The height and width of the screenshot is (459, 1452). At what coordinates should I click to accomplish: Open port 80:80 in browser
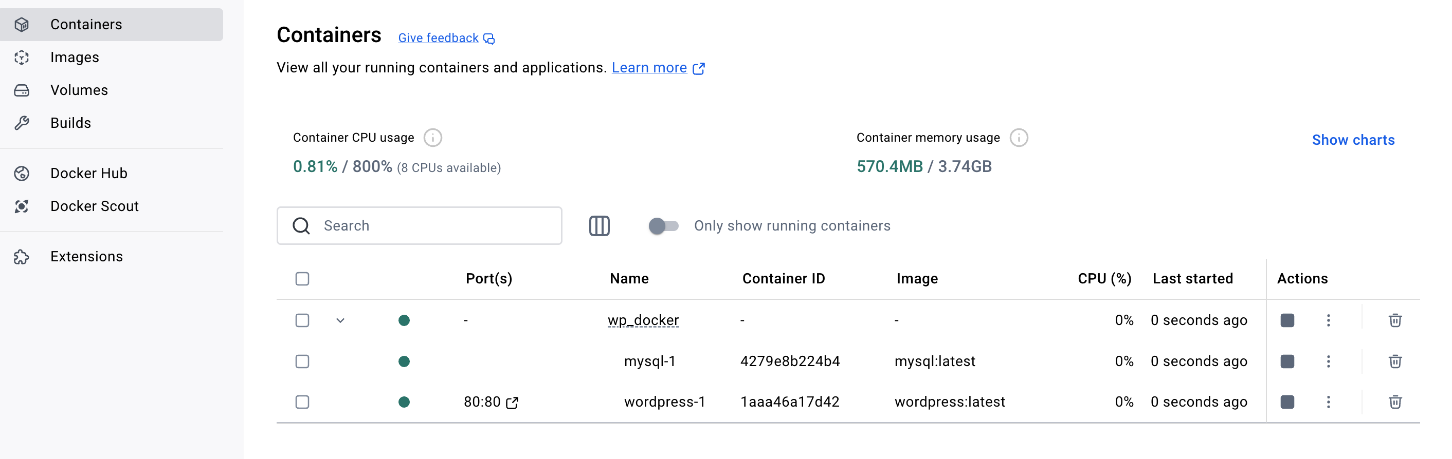491,402
